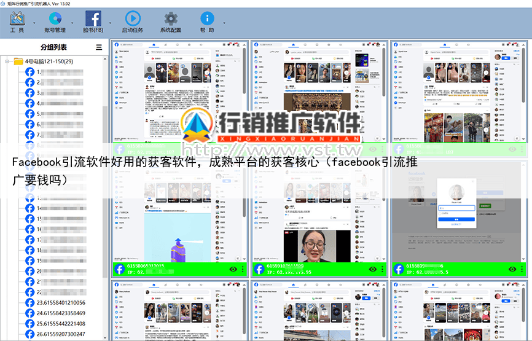This screenshot has height=341, width=532.
Task: Select account row 4 Facebook icon
Action: (30, 103)
